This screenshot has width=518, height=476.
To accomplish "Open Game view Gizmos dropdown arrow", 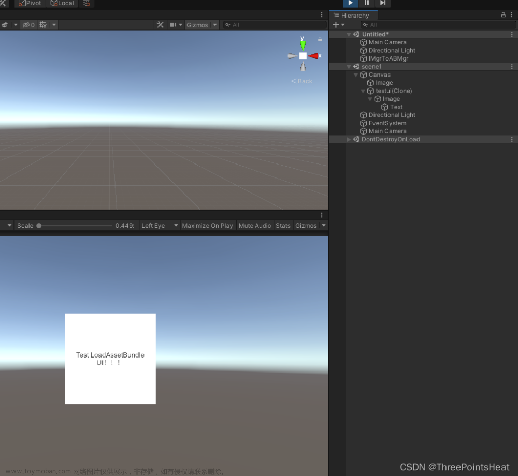I will pos(324,226).
